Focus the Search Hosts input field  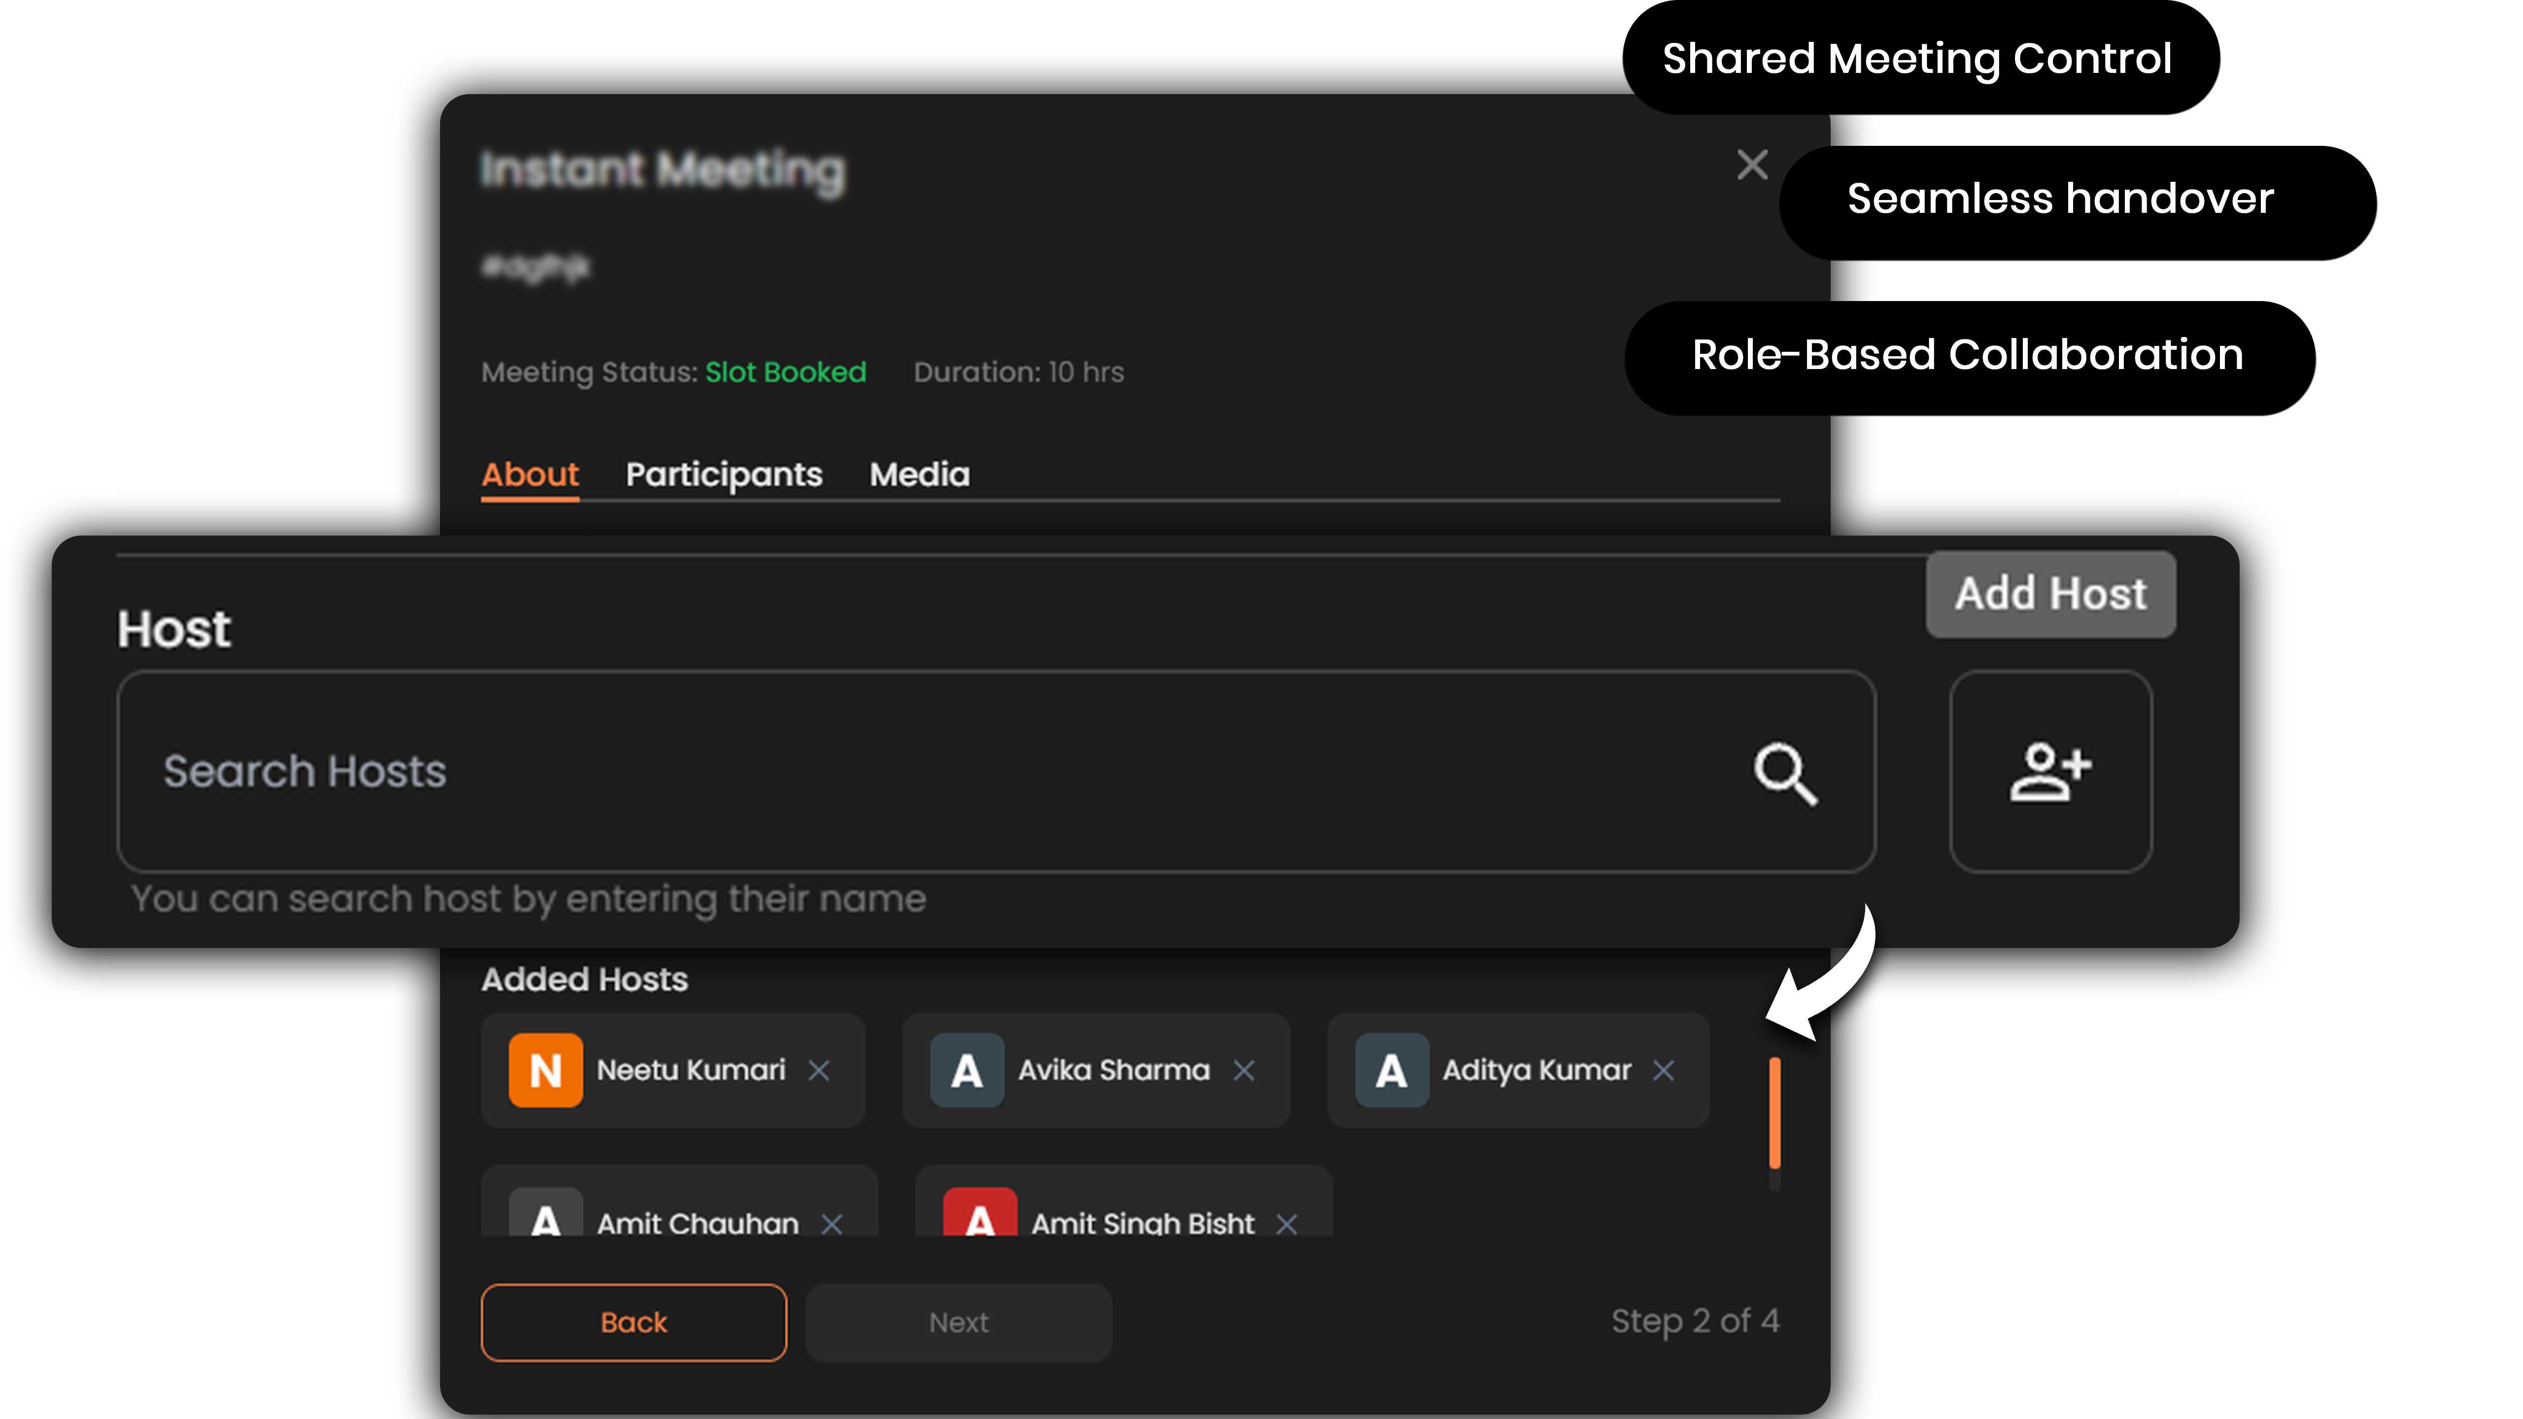click(996, 772)
